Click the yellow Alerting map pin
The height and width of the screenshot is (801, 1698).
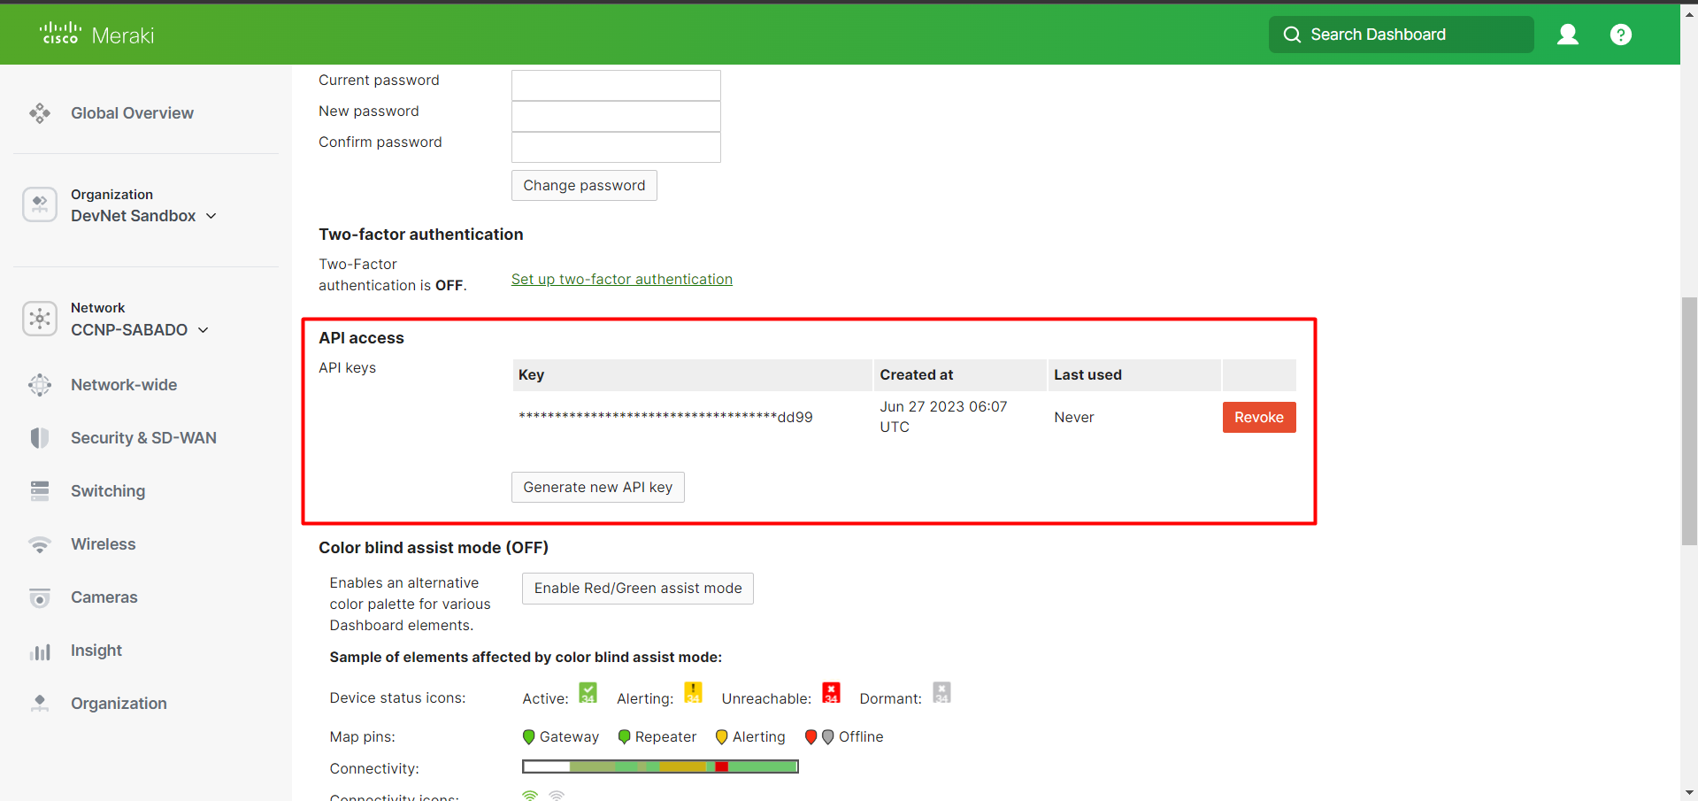(x=722, y=737)
